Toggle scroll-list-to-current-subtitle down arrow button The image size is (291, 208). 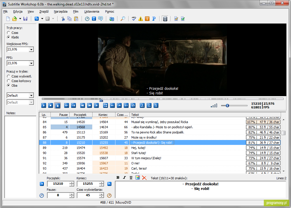click(58, 106)
